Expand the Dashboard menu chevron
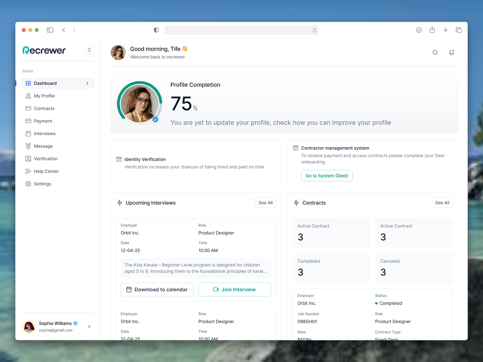The width and height of the screenshot is (483, 362). click(x=87, y=83)
